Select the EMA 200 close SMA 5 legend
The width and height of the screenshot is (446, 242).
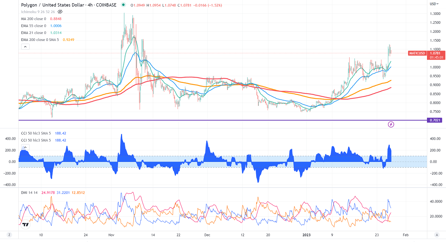pos(41,39)
